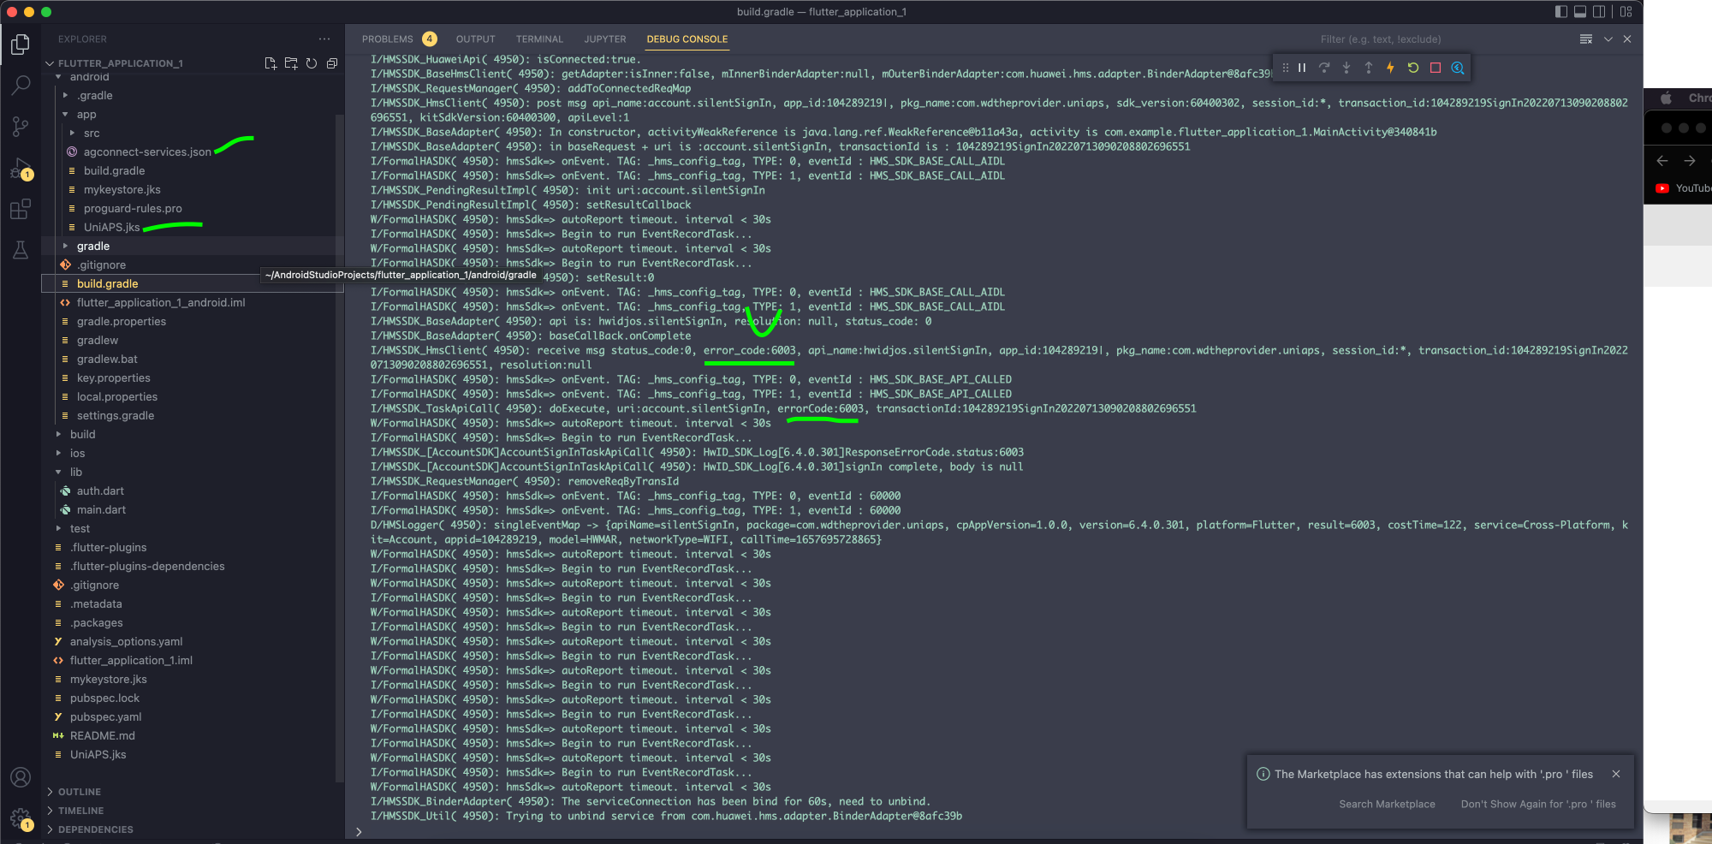Open the Accounts menu icon

tap(21, 777)
